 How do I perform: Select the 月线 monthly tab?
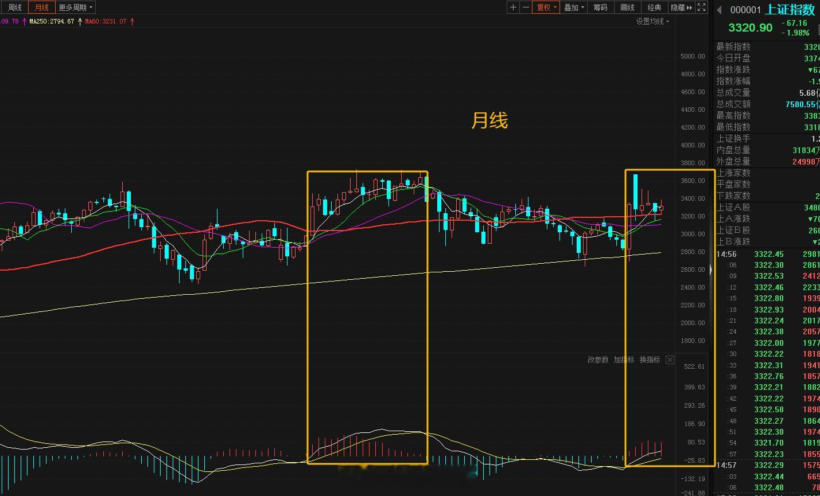click(42, 7)
